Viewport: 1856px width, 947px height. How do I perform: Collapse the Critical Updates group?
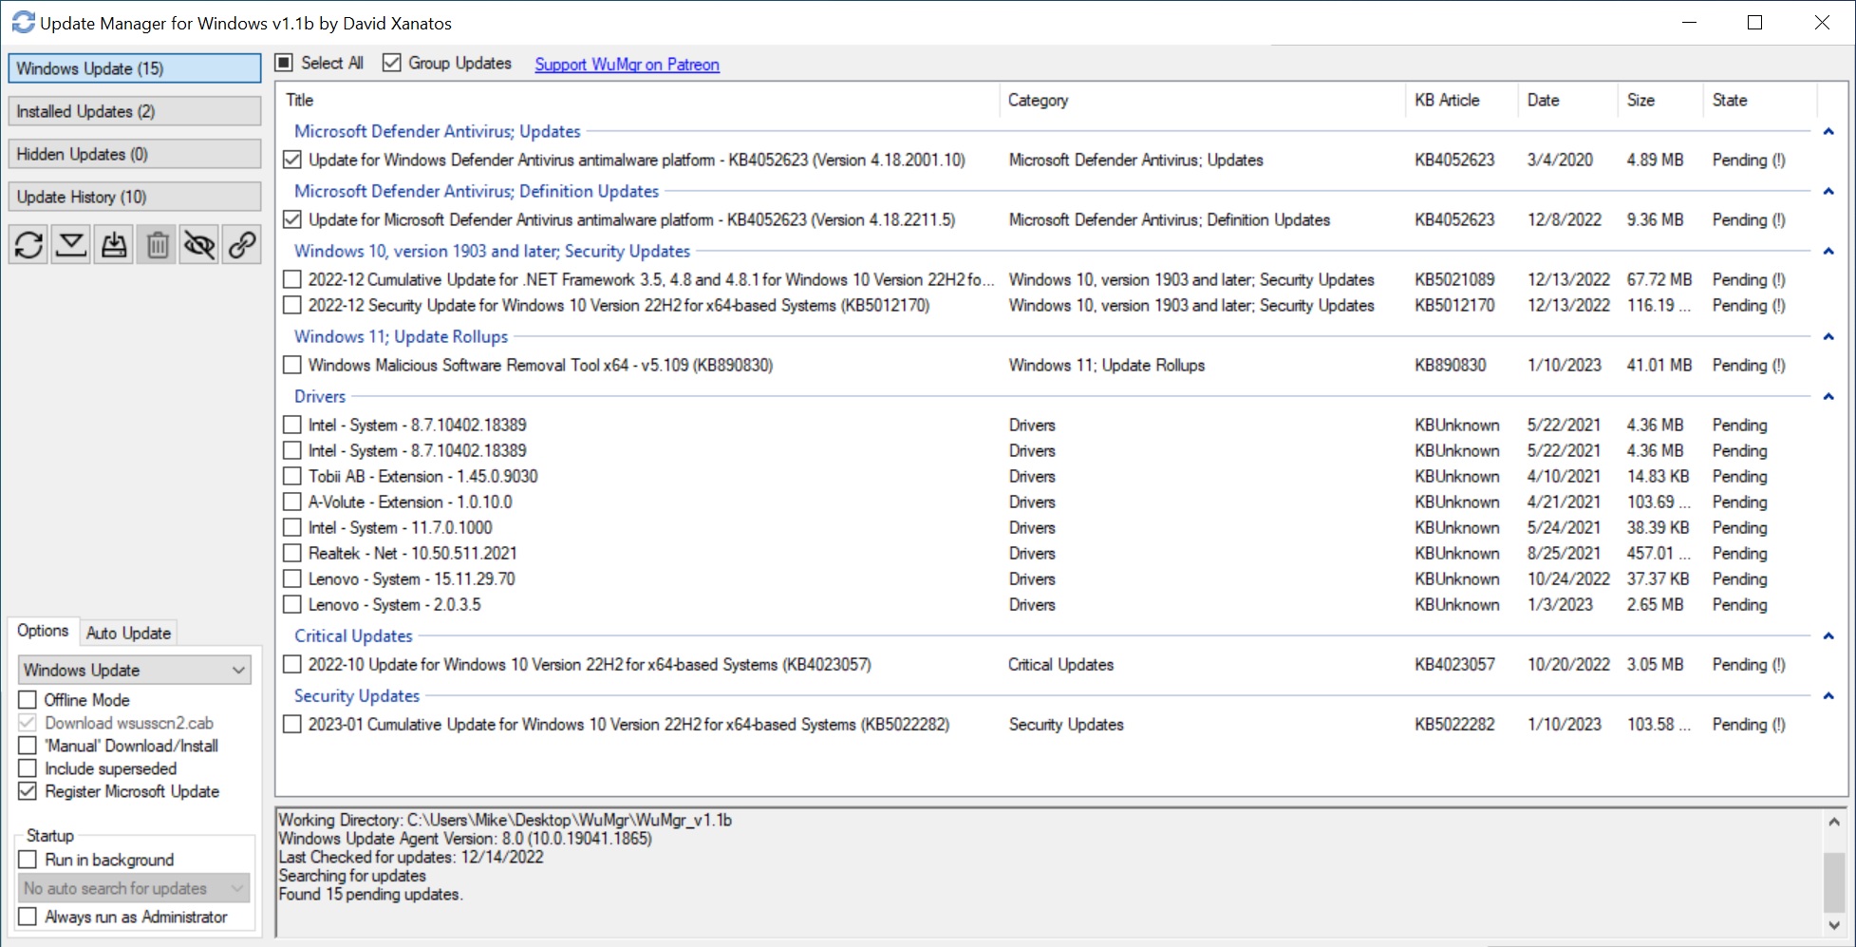point(1828,636)
